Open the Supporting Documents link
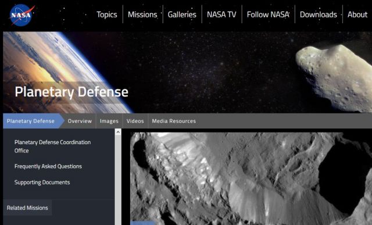 click(x=42, y=183)
